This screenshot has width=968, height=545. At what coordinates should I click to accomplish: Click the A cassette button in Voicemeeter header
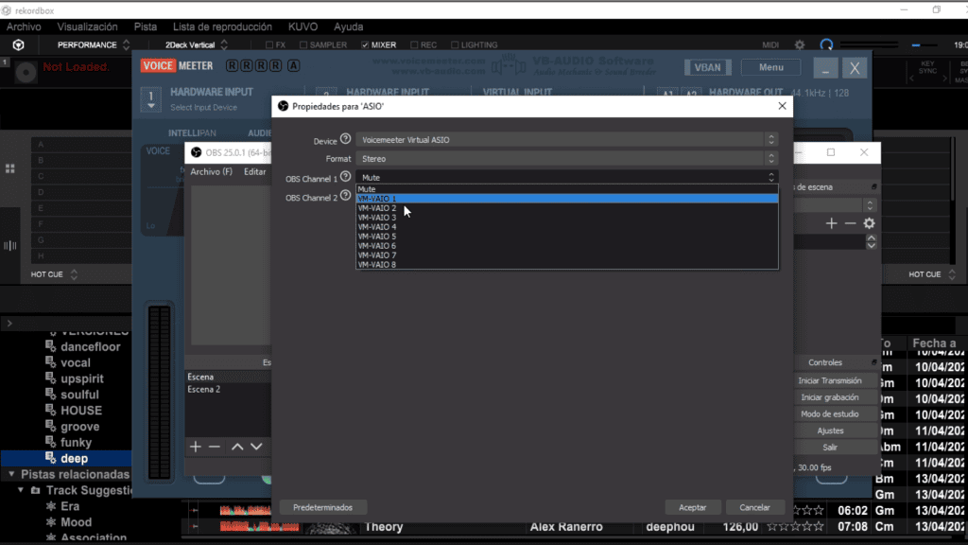coord(293,65)
